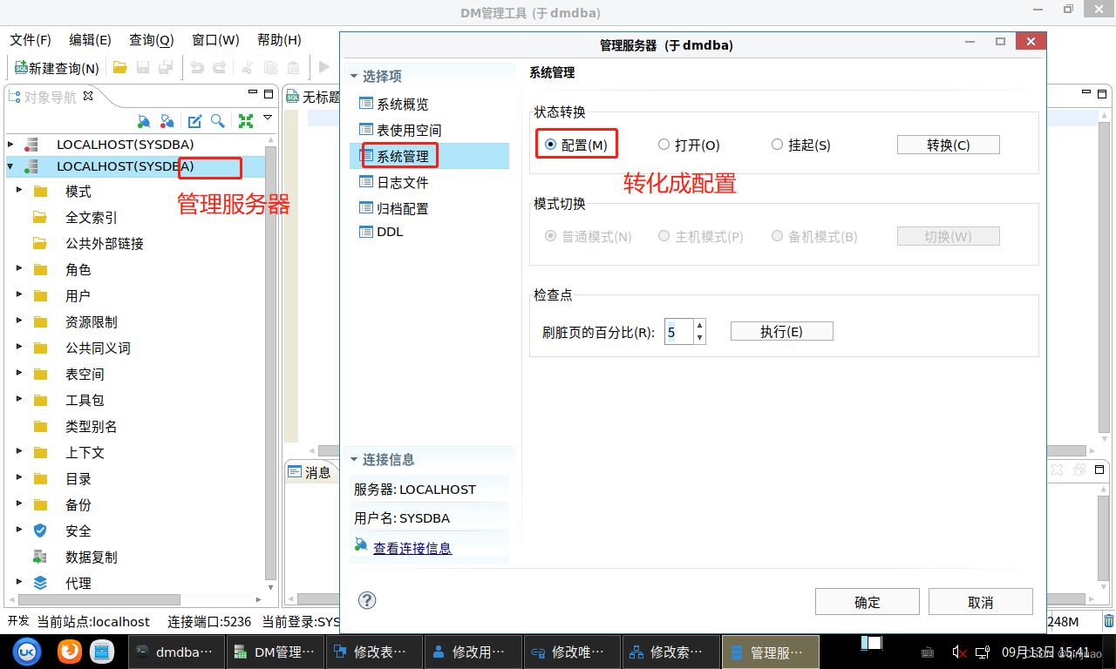The width and height of the screenshot is (1116, 669).
Task: Open the 编辑(E) menu
Action: tap(91, 40)
